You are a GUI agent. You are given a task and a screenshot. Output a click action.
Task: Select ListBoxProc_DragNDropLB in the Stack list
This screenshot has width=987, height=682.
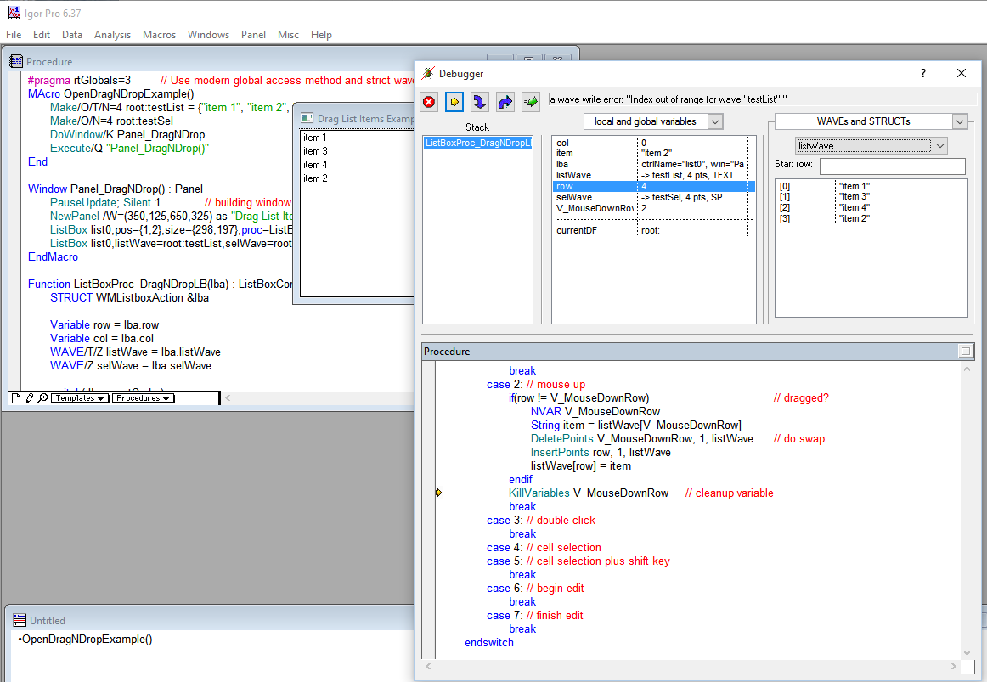[x=477, y=143]
